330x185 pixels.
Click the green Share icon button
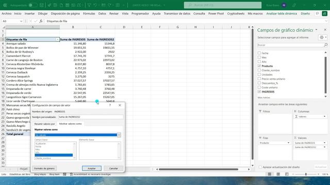pos(324,13)
